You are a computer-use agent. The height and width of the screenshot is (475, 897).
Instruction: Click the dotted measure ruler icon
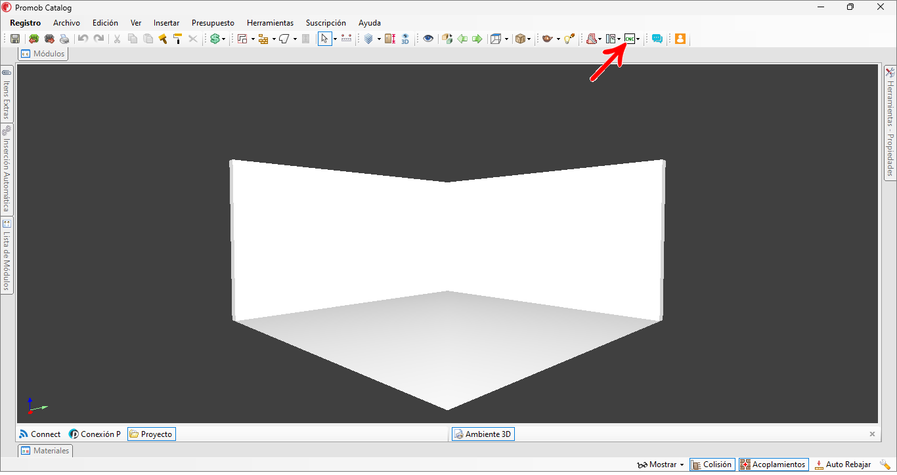coord(346,39)
